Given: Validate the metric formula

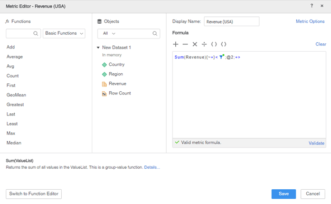Looking at the screenshot, I should click(x=316, y=143).
